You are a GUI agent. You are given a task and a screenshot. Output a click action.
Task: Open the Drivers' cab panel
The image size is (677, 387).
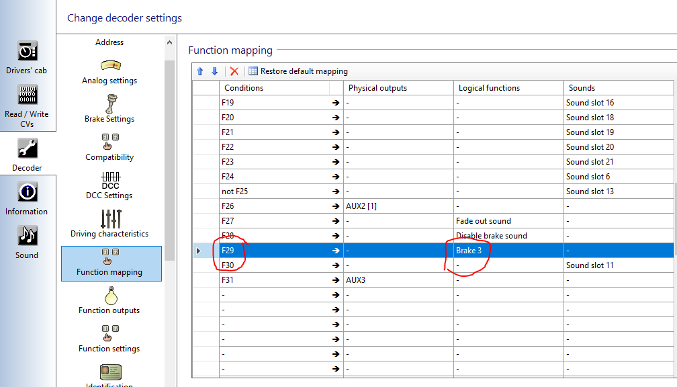pyautogui.click(x=27, y=58)
